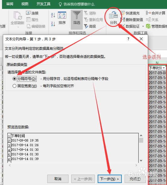The image size is (167, 185).
Task: Open the 下单时间 filter dropdown
Action: 164,68
